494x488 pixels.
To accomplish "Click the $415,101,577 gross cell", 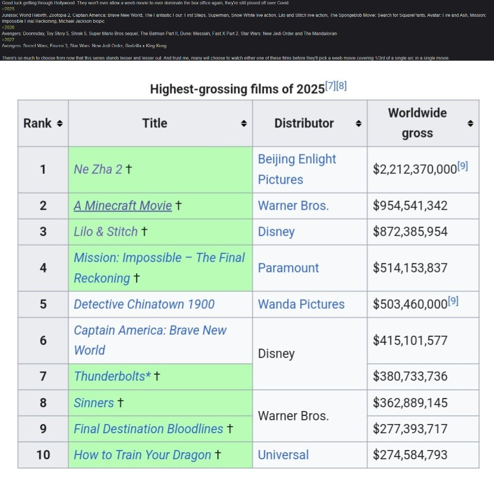I will coord(423,341).
